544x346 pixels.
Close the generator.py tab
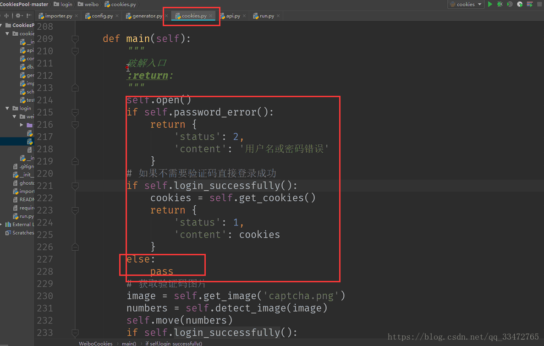click(x=166, y=16)
